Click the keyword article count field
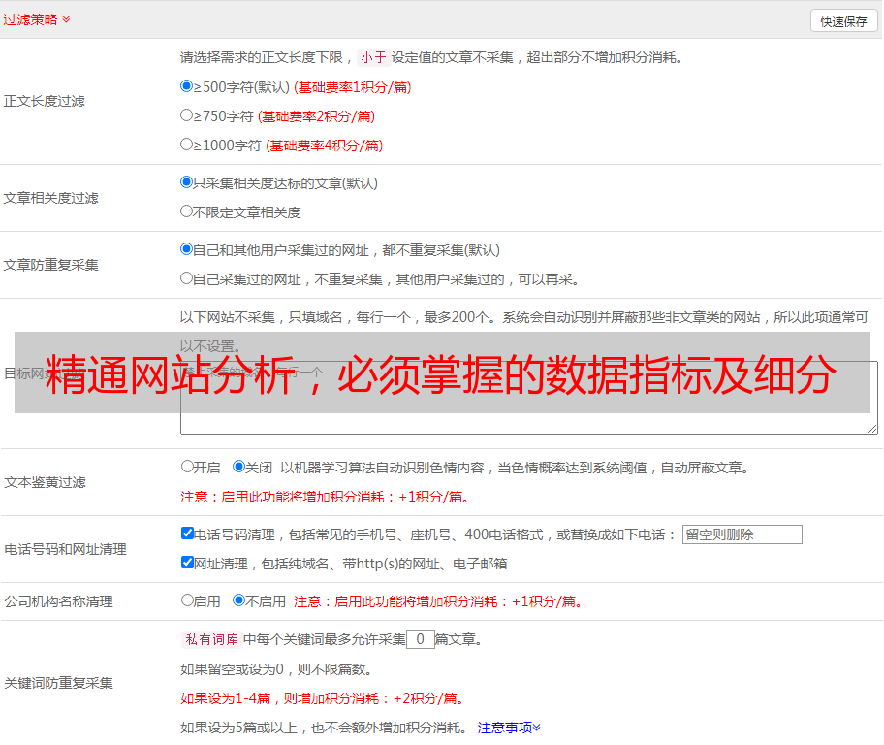Image resolution: width=884 pixels, height=745 pixels. pyautogui.click(x=420, y=639)
